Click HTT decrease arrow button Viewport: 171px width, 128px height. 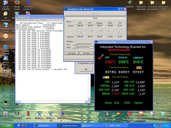[74, 45]
